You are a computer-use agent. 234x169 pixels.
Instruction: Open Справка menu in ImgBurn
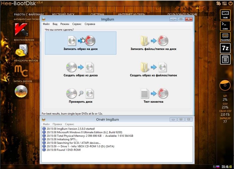[90, 24]
